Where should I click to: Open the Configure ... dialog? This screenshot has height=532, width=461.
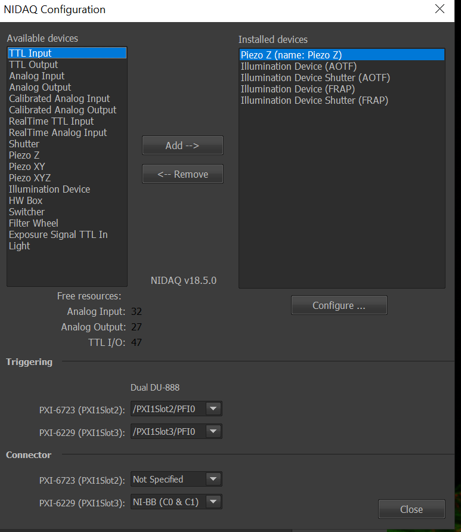pos(339,305)
